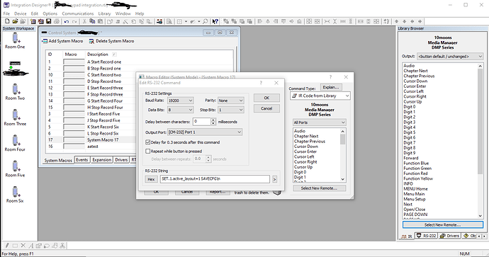Click the Undo arrow in the toolbar
The width and height of the screenshot is (489, 257).
(x=67, y=21)
